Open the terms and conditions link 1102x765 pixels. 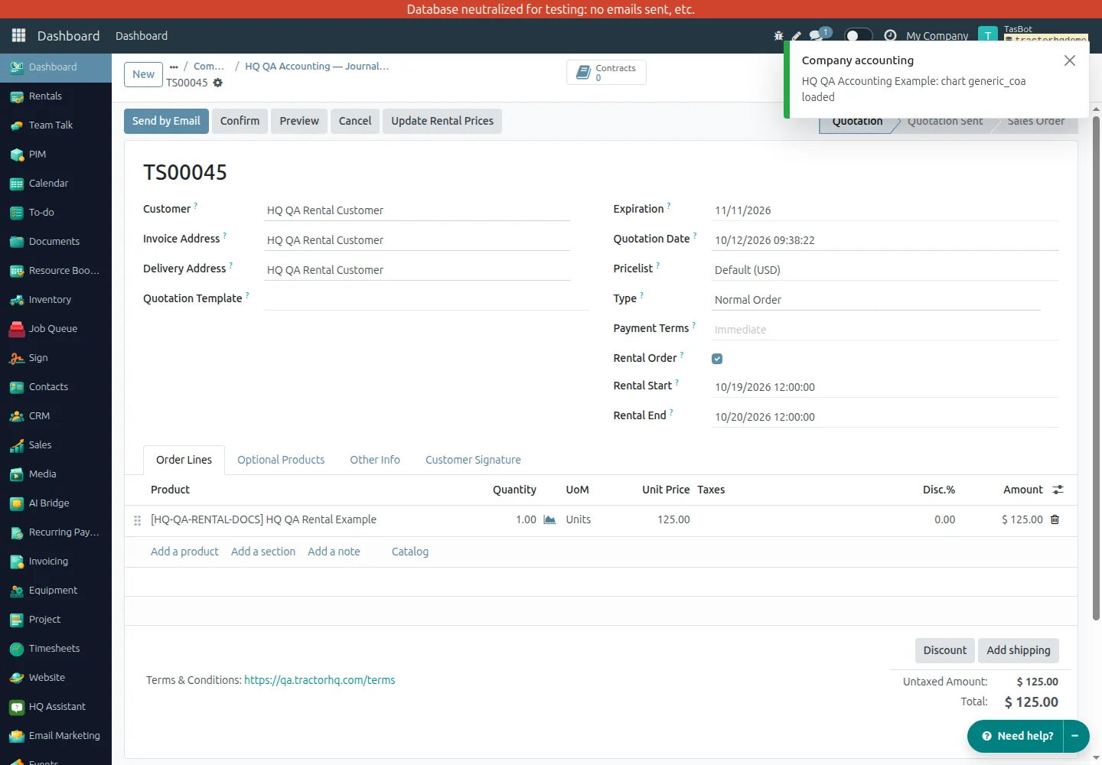(x=320, y=680)
